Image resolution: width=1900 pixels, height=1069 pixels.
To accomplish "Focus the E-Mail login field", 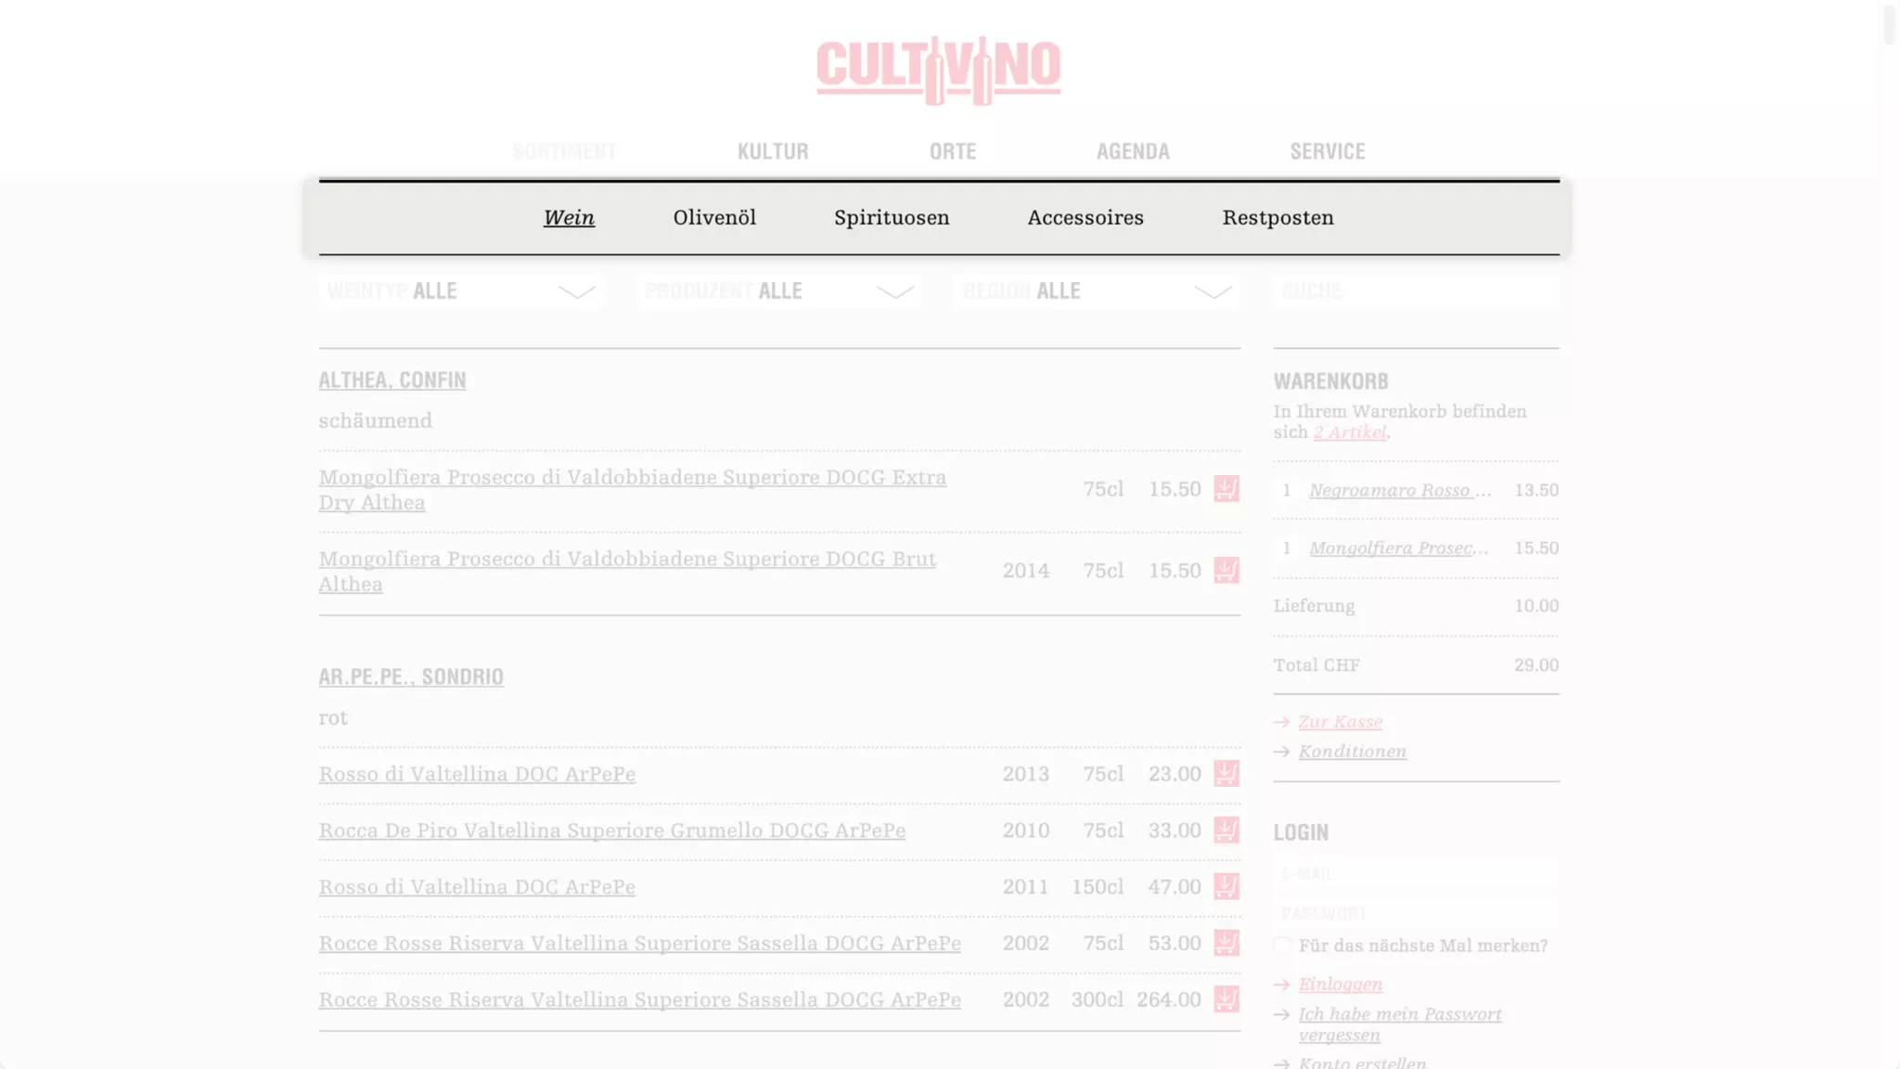I will pos(1416,874).
